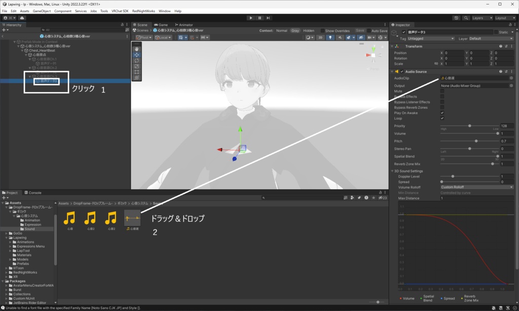
Task: Open the Edit menu
Action: pyautogui.click(x=14, y=11)
